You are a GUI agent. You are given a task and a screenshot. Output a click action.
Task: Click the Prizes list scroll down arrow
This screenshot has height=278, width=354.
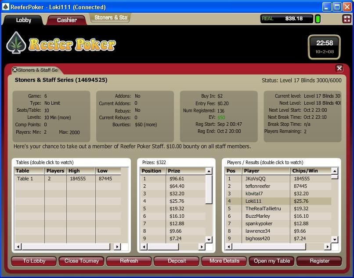tap(209, 239)
